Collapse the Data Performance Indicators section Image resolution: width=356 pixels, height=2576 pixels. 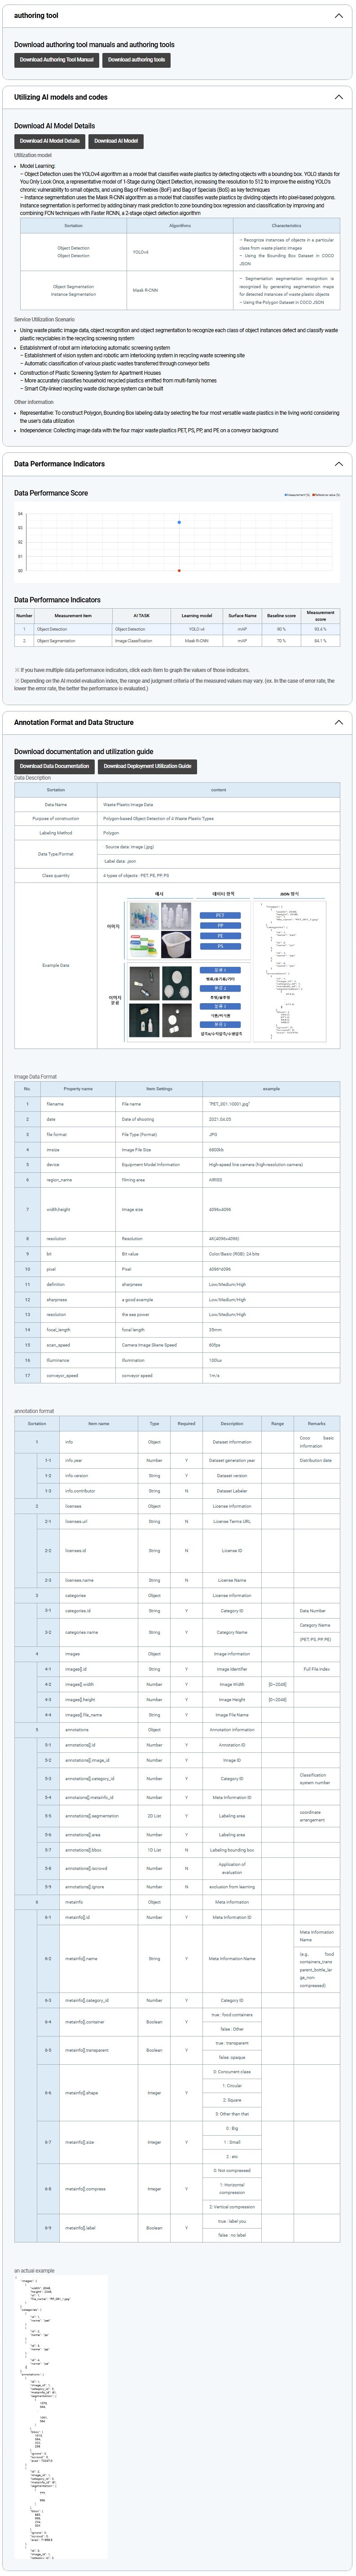(x=338, y=464)
